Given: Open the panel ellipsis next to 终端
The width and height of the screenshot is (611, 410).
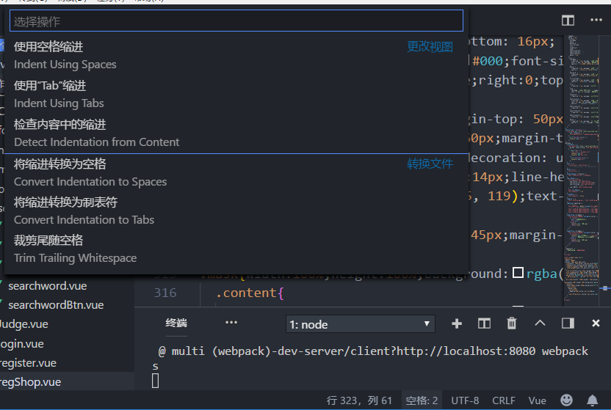Looking at the screenshot, I should (x=231, y=323).
